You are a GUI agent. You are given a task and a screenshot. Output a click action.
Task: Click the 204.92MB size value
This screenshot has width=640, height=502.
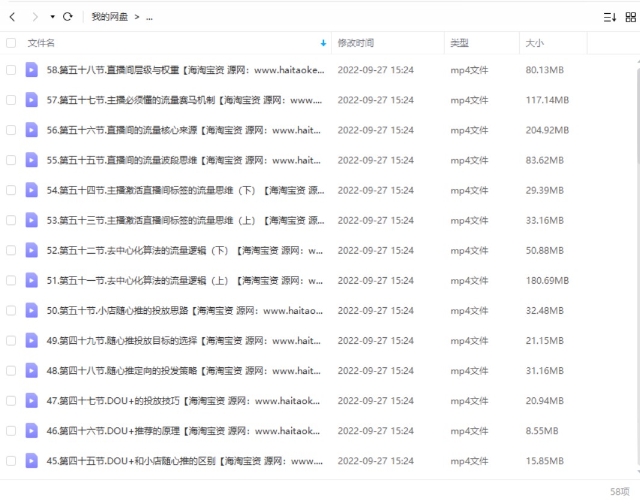[x=547, y=130]
